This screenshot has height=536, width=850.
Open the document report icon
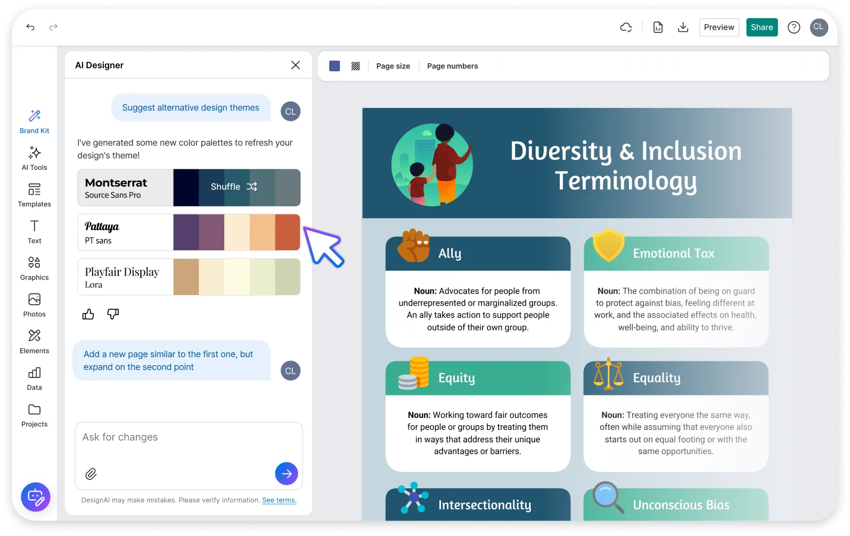658,27
